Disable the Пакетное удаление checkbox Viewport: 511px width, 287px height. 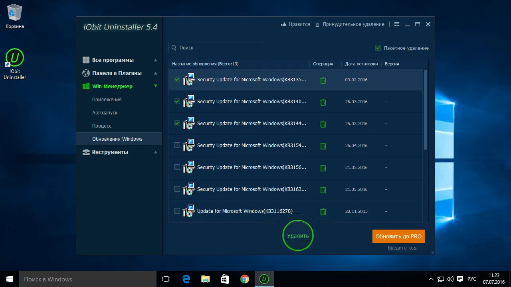click(378, 47)
